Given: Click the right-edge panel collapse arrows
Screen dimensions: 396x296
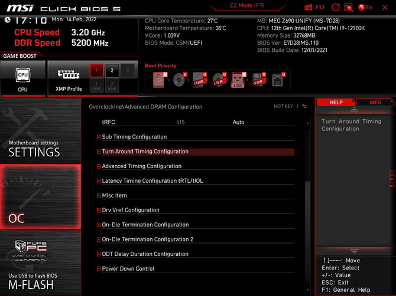Looking at the screenshot, I should coord(391,186).
